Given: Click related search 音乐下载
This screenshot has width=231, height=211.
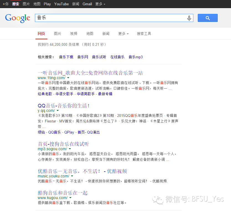Looking at the screenshot, I should [x=66, y=57].
